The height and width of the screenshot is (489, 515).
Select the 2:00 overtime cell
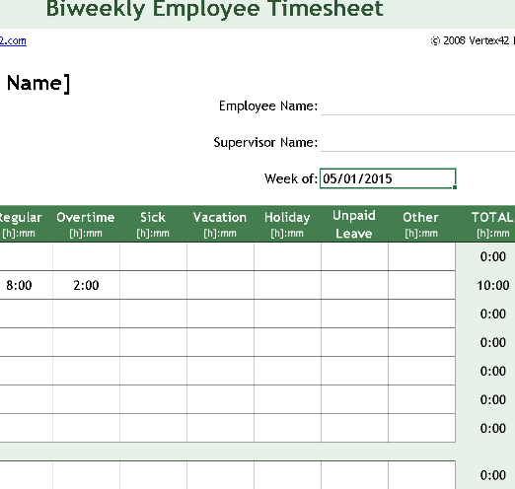[86, 285]
